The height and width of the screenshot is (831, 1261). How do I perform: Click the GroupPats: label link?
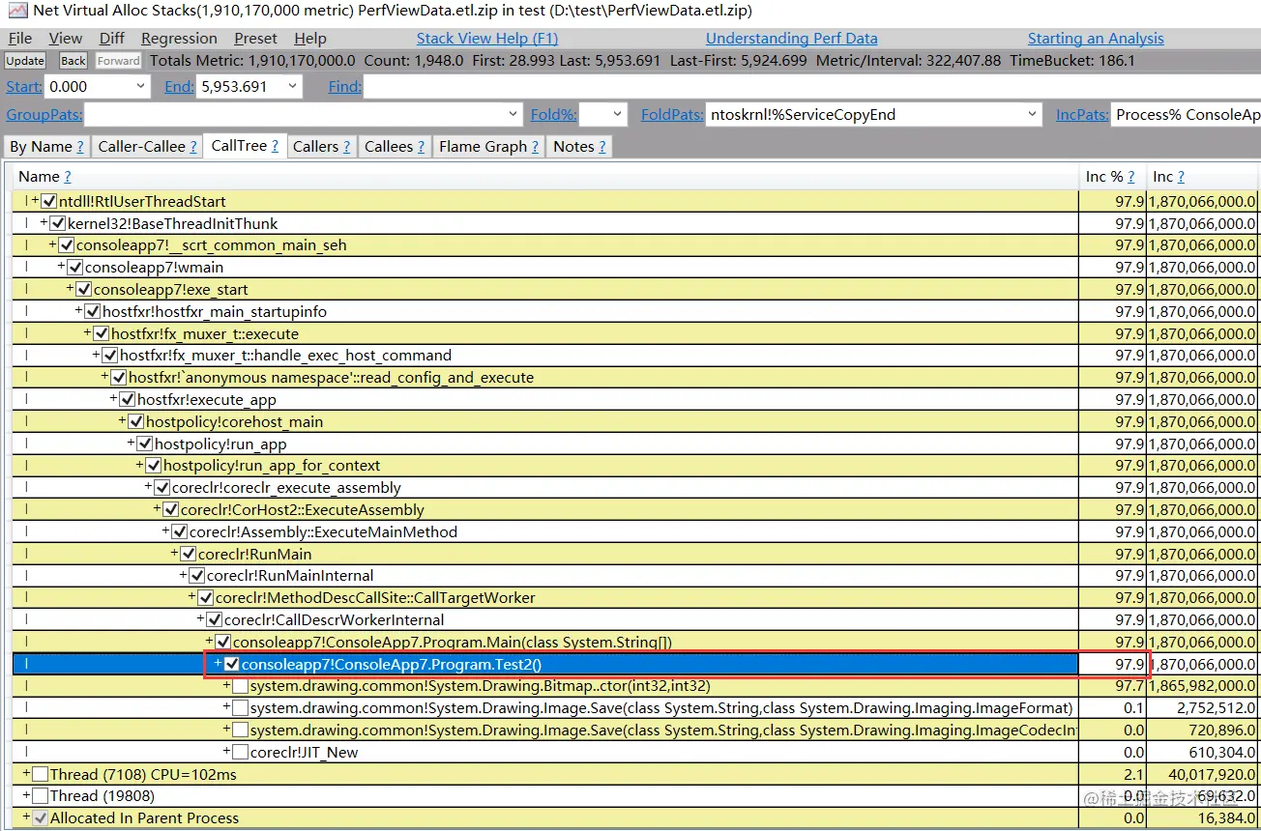[44, 115]
